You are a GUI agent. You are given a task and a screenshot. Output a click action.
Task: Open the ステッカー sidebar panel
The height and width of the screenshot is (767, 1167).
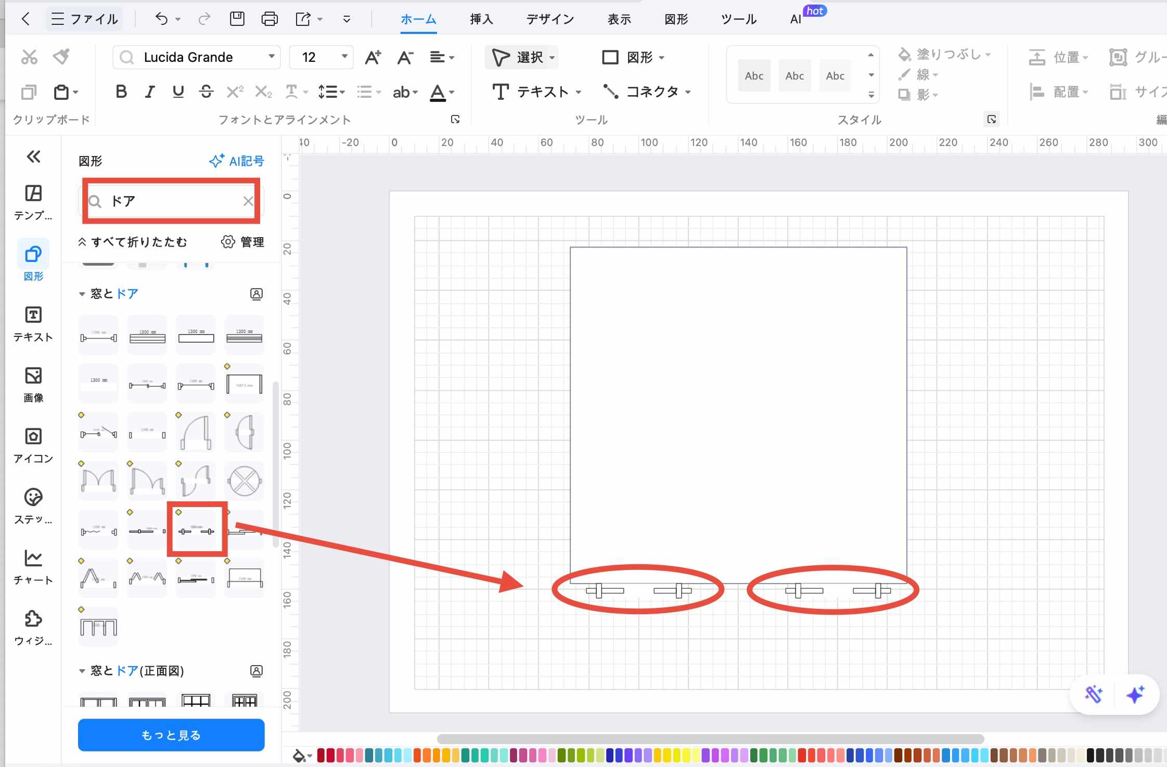tap(33, 506)
